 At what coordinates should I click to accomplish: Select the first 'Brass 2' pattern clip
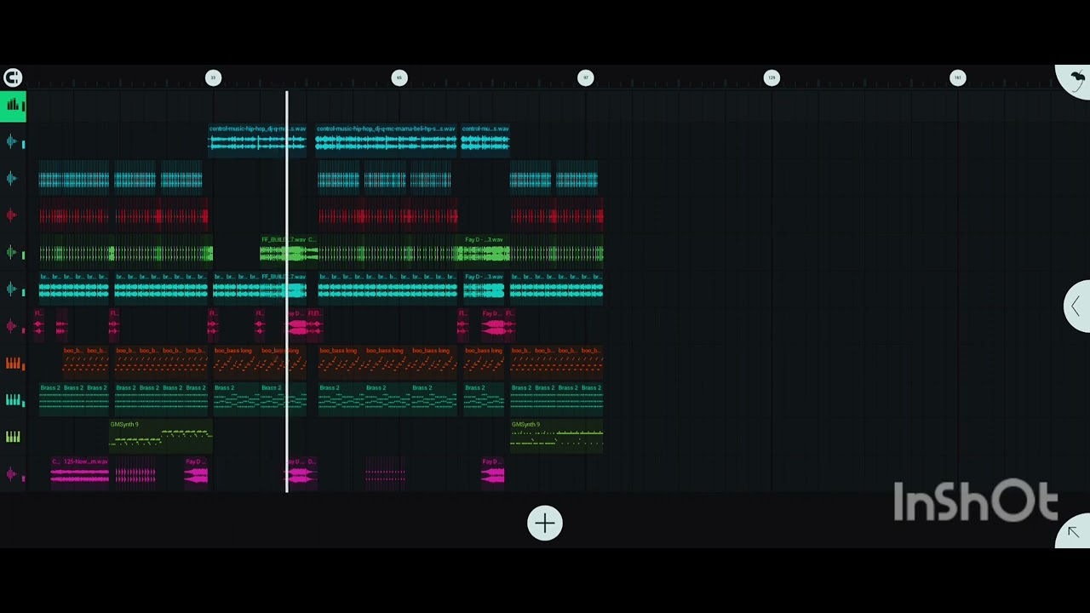(50, 398)
